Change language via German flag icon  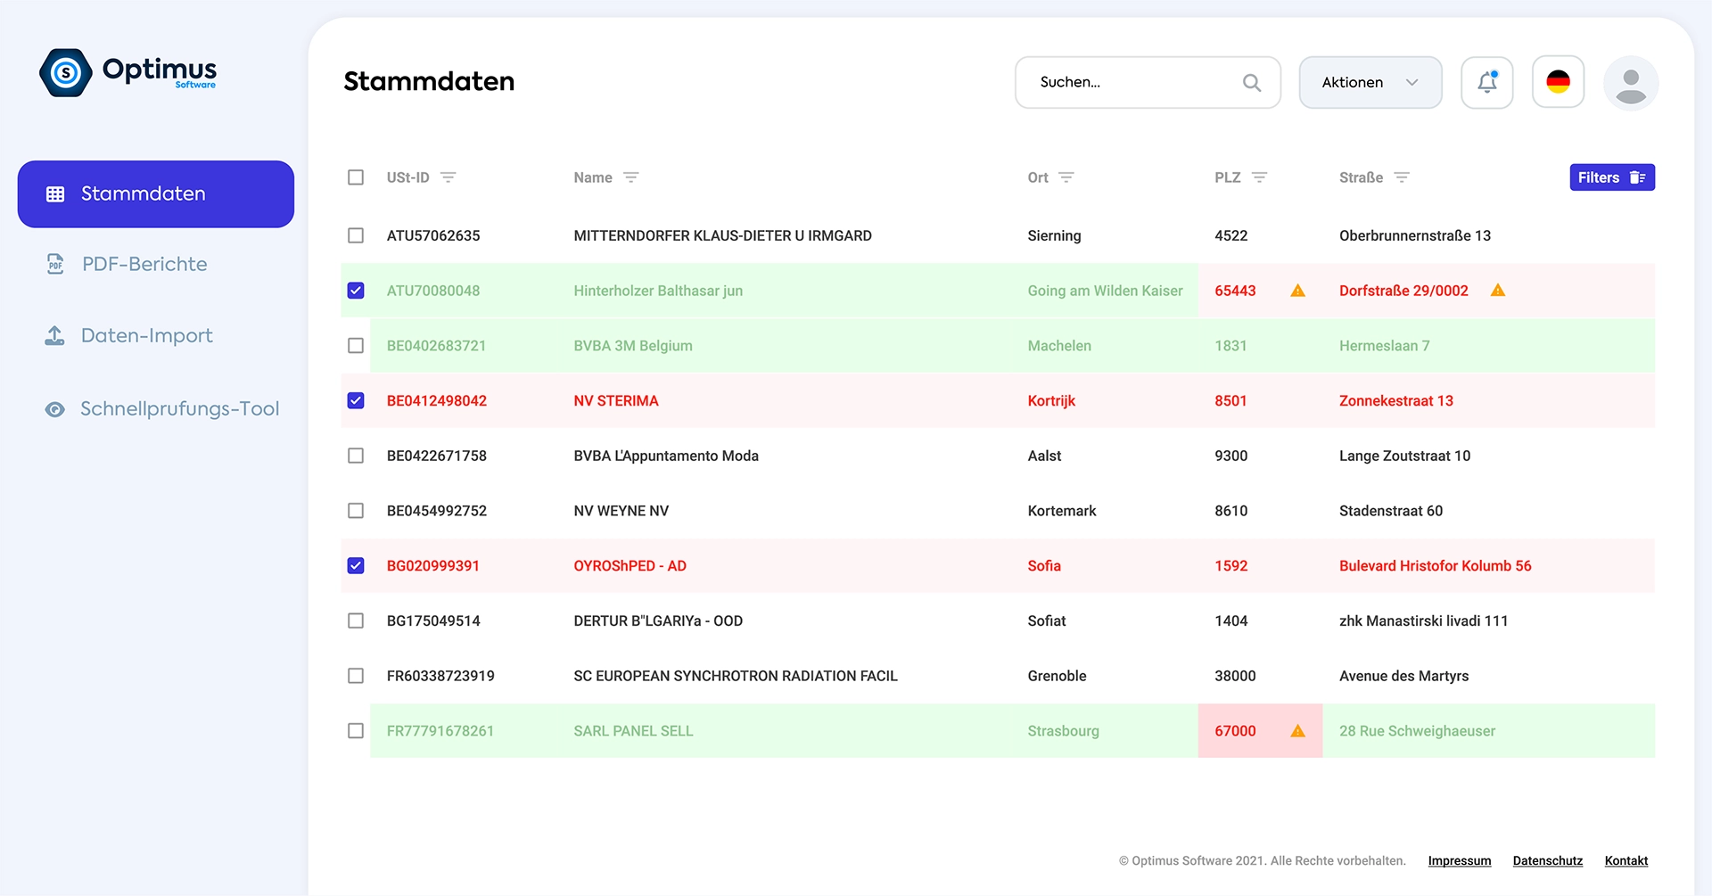click(1558, 82)
